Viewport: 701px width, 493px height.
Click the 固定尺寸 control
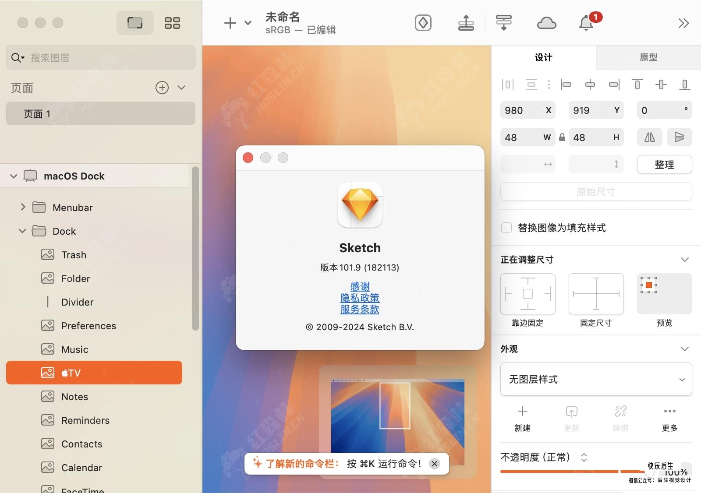pyautogui.click(x=596, y=294)
